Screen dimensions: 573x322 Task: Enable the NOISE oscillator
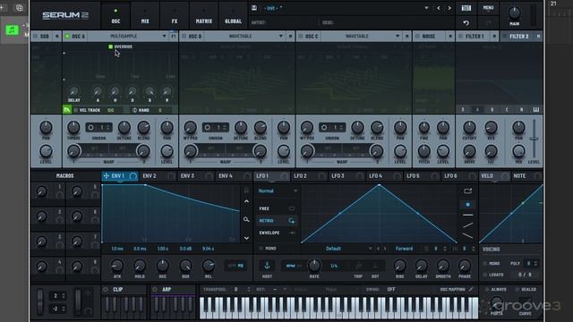(x=418, y=36)
